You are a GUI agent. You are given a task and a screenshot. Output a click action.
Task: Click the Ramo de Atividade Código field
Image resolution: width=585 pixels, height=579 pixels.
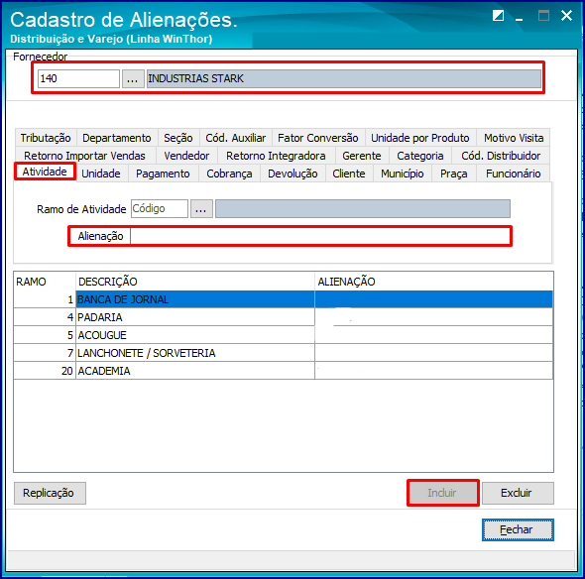click(x=160, y=209)
